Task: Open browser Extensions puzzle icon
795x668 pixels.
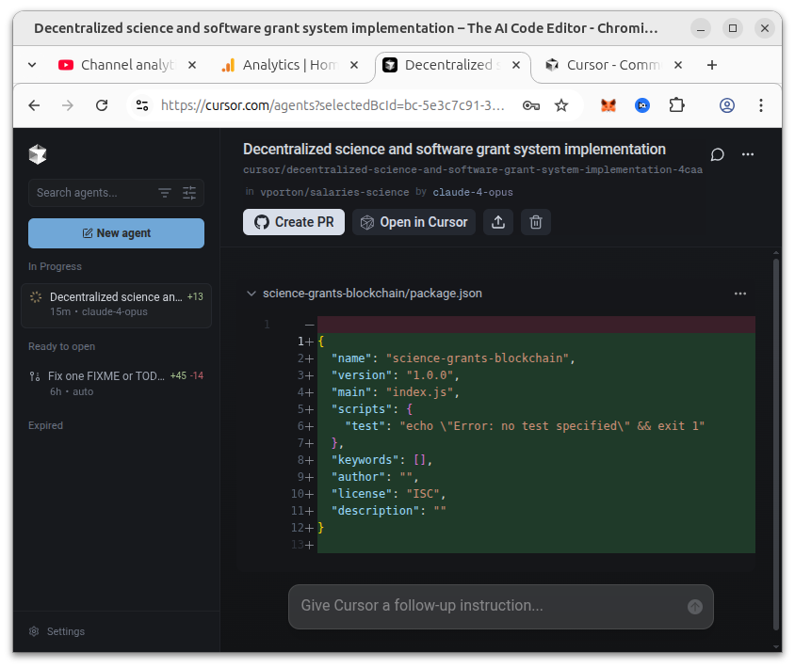Action: (676, 105)
